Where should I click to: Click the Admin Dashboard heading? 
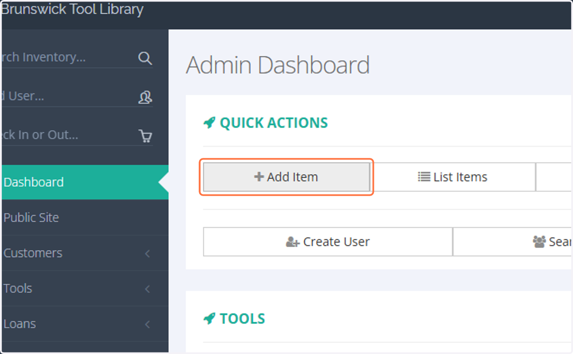point(278,65)
